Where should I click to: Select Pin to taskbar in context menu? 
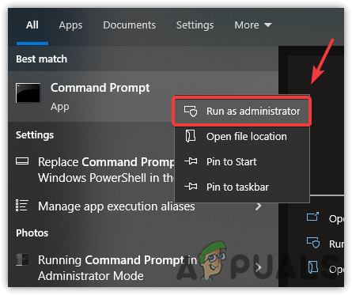tap(242, 187)
